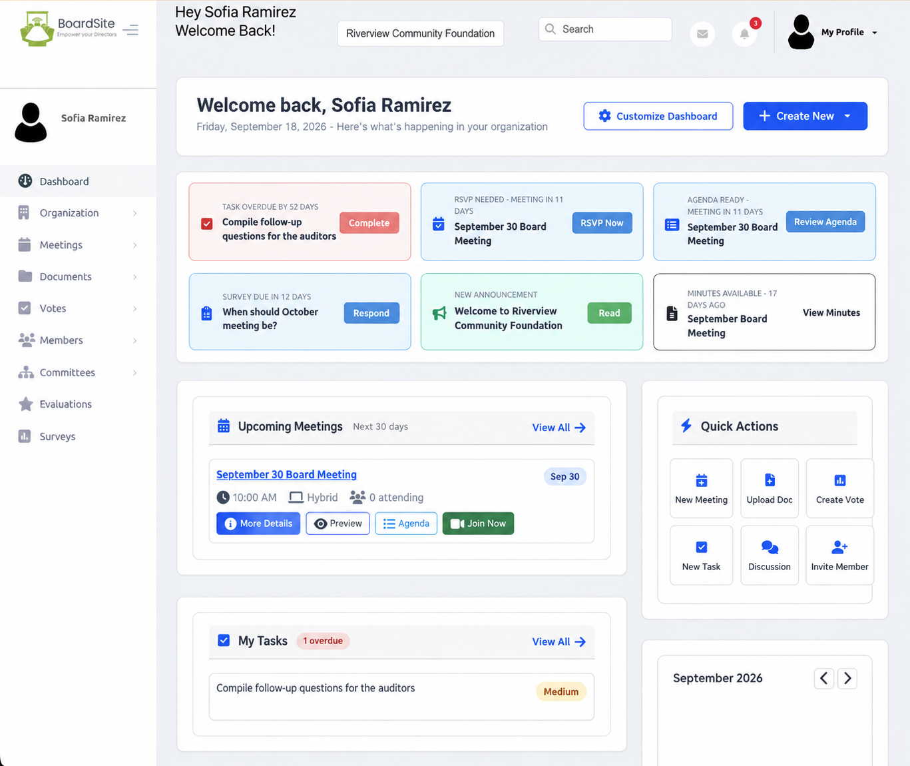Expand the Meetings sidebar menu
The image size is (910, 766).
78,245
